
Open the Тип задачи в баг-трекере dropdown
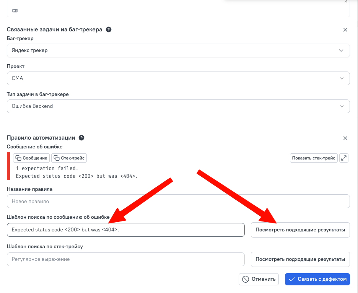(178, 106)
